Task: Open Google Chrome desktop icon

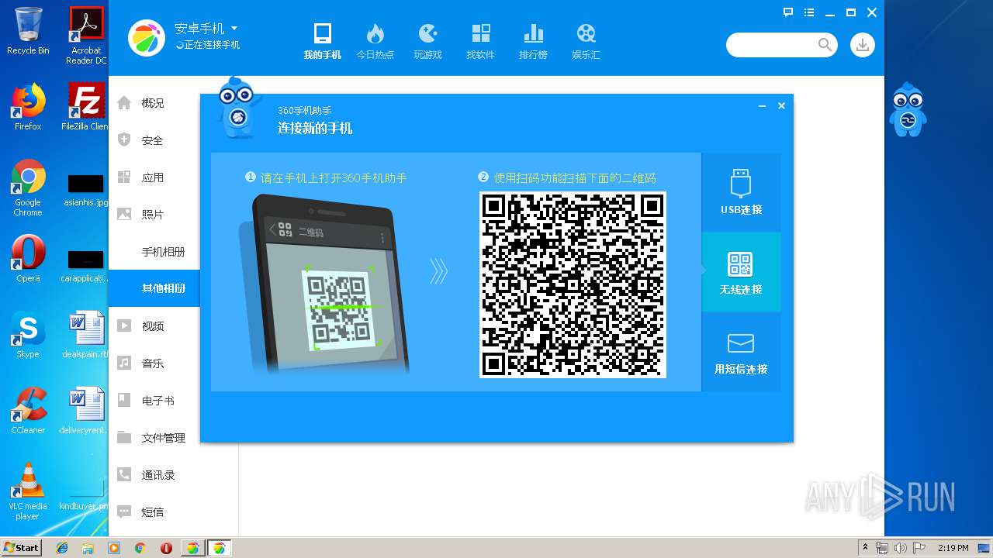Action: coord(28,188)
